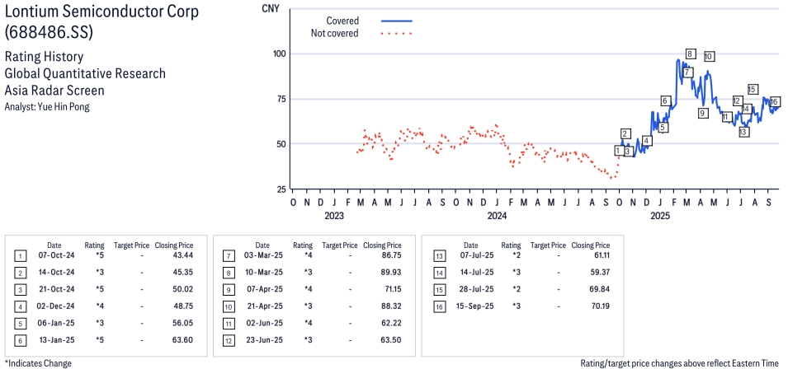Click the 2025 year label under the chart
The width and height of the screenshot is (788, 369).
[x=660, y=216]
